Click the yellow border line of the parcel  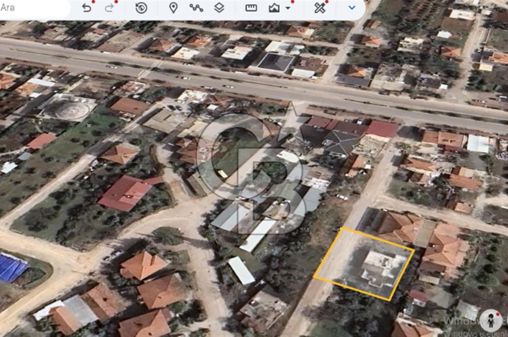click(x=329, y=253)
